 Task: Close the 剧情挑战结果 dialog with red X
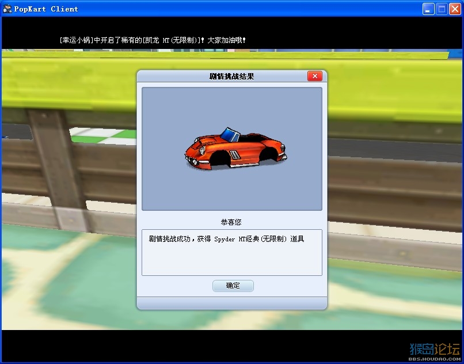pos(315,76)
